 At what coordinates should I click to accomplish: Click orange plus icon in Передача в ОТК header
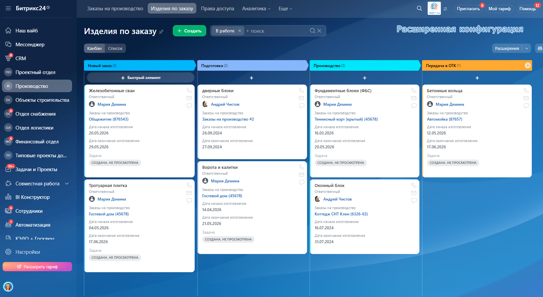[528, 65]
